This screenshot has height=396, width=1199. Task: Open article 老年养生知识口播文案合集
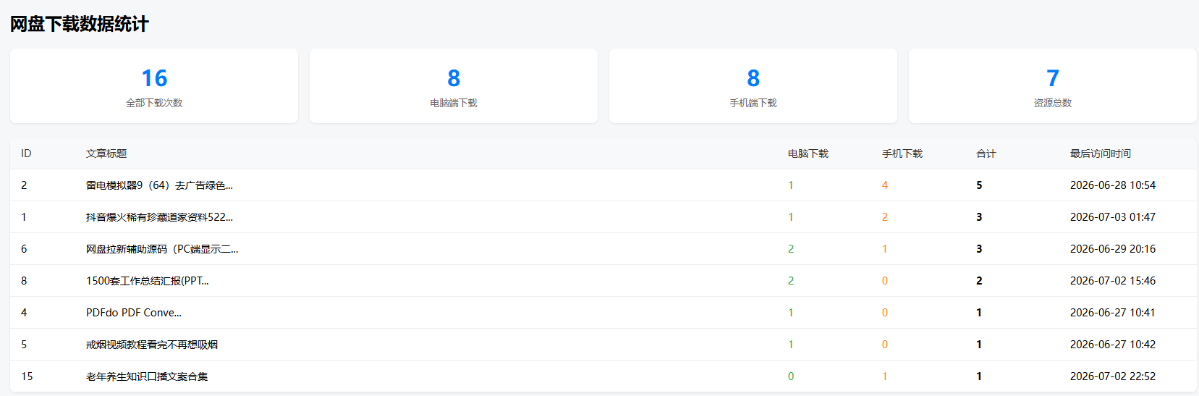tap(147, 376)
